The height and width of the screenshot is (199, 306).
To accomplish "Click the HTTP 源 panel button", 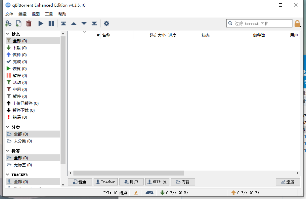I will tap(157, 181).
